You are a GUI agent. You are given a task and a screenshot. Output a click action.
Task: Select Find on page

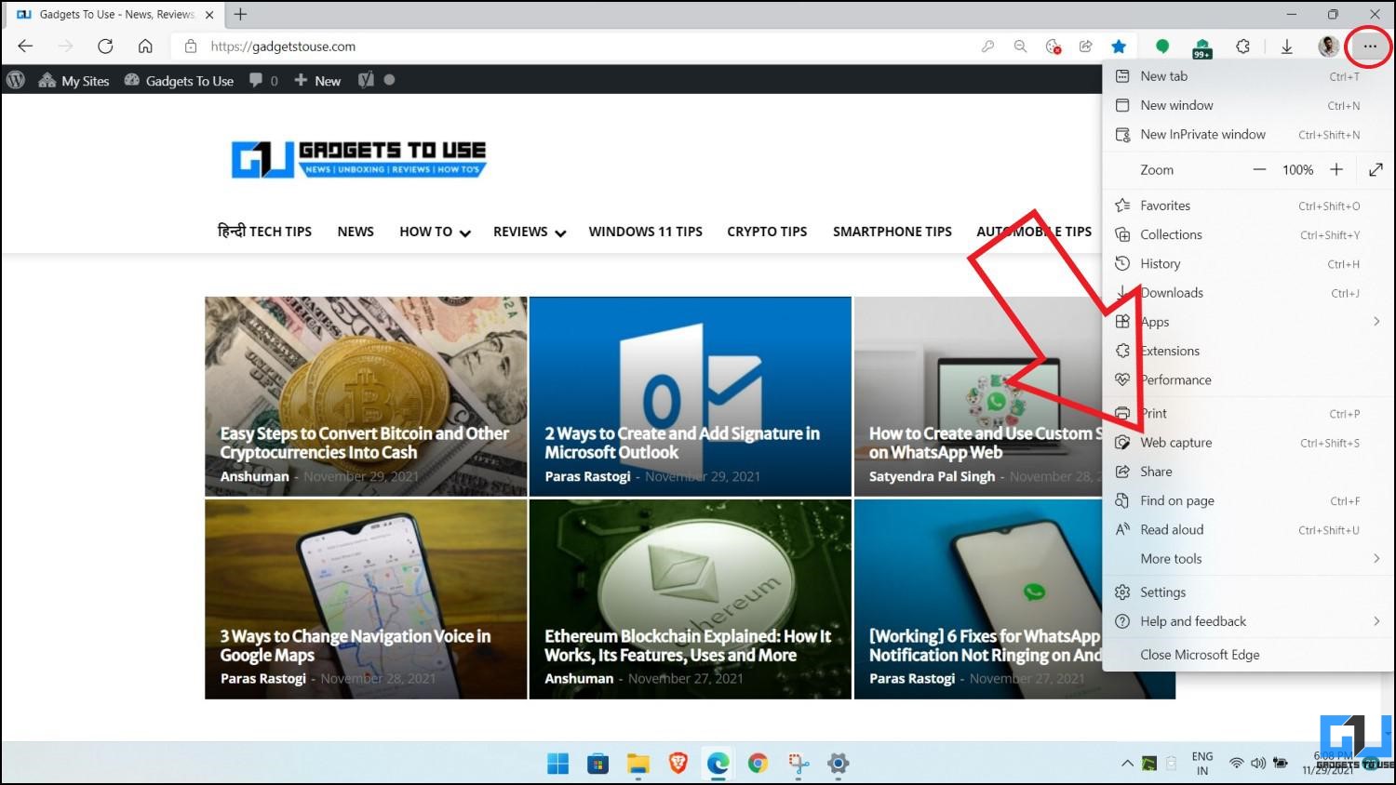1247,500
